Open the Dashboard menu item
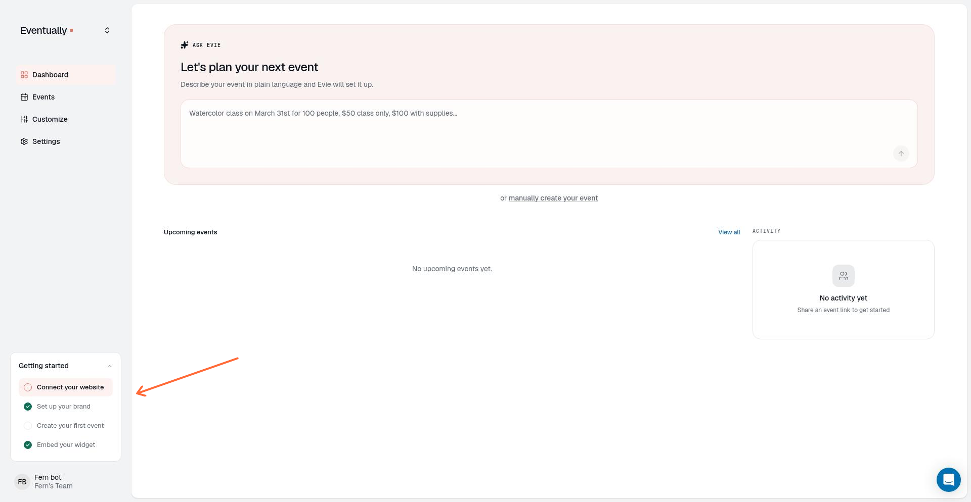This screenshot has width=971, height=502. [x=66, y=75]
